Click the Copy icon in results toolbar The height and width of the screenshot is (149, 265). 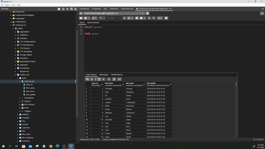(92, 79)
